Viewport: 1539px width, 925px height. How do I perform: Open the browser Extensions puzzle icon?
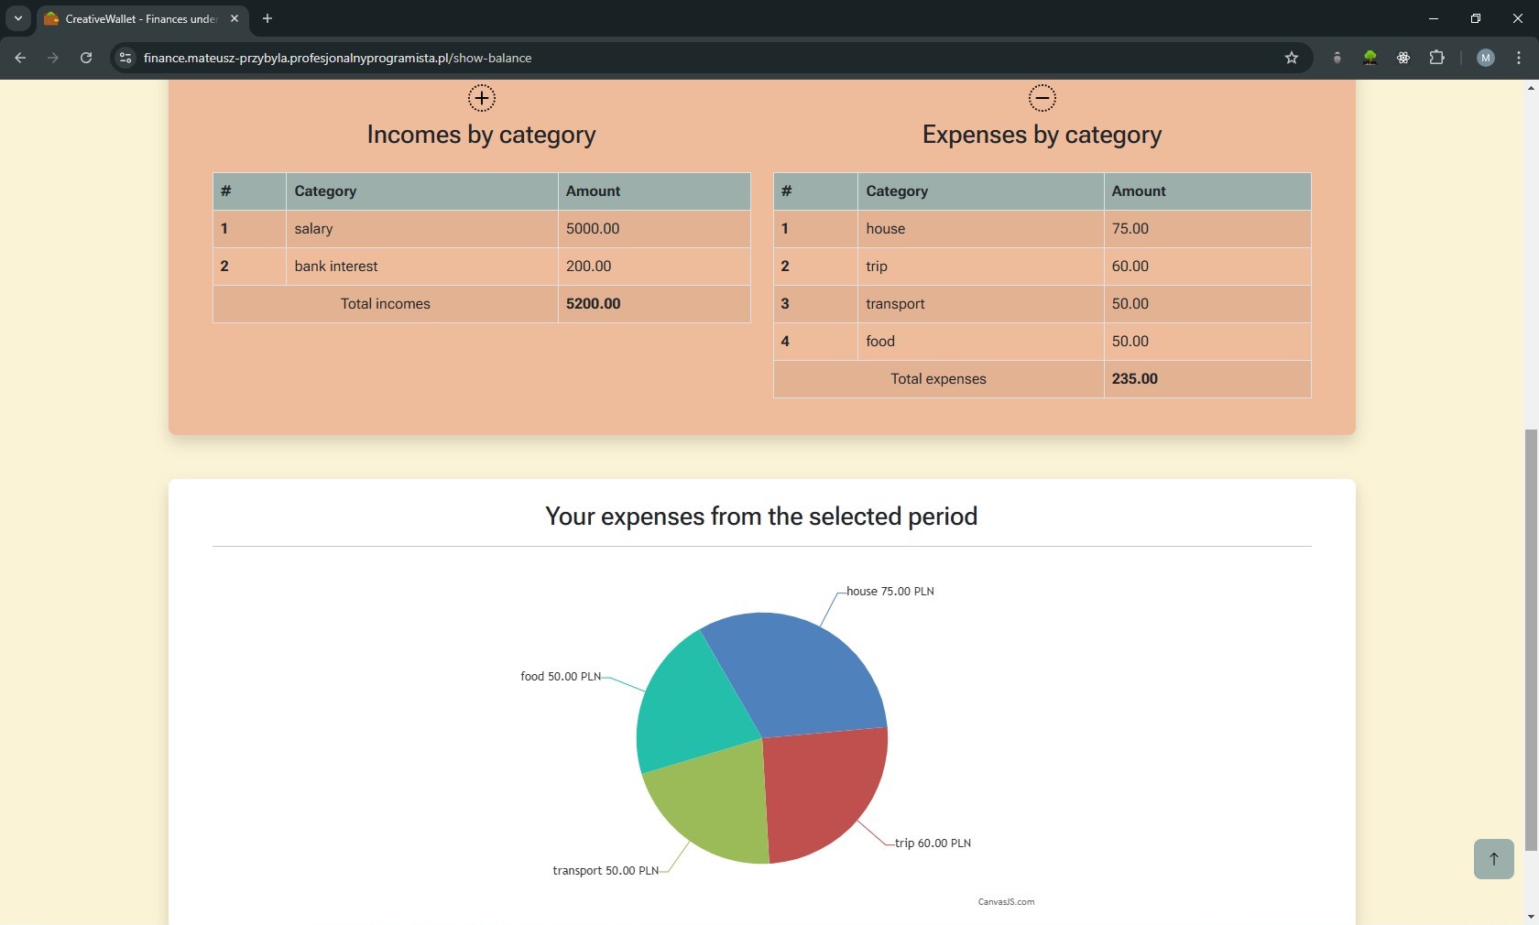coord(1436,58)
